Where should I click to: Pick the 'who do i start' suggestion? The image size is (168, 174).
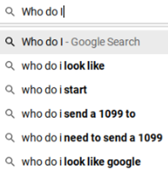point(84,90)
